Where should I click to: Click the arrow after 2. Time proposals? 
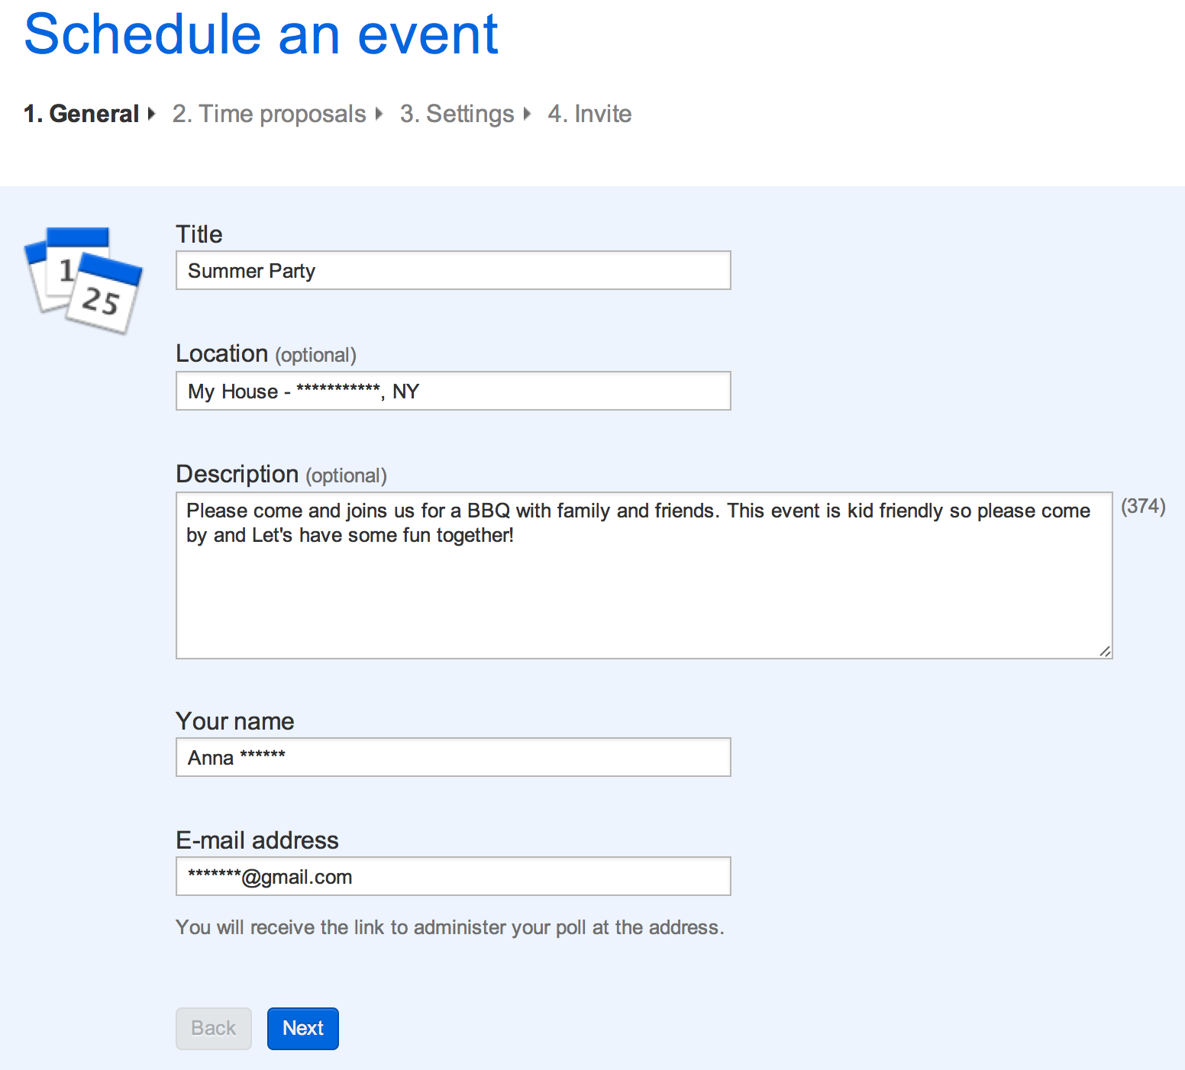click(x=379, y=114)
